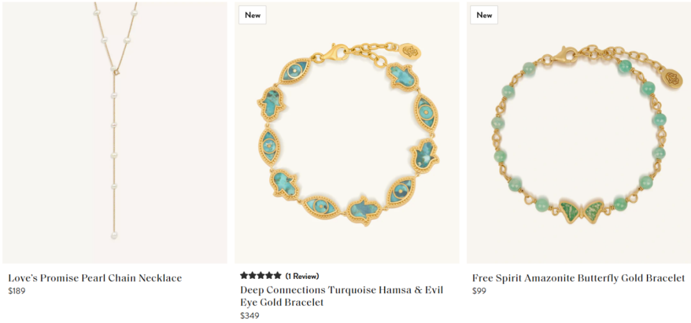Click the bottom pearl of the necklace drop

click(115, 236)
